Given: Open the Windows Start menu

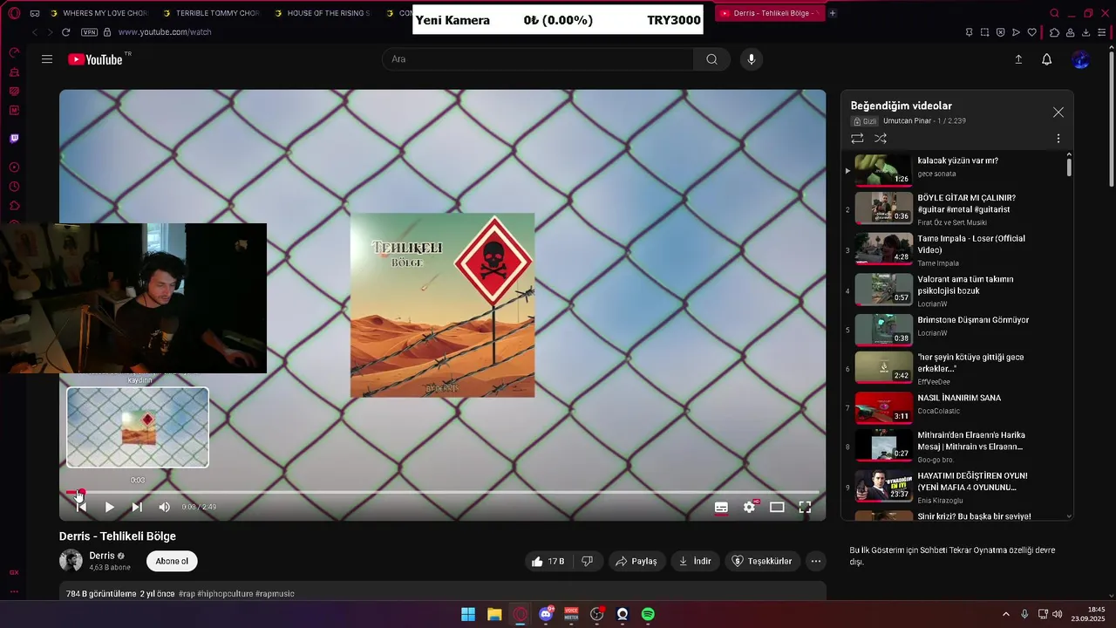Looking at the screenshot, I should click(x=468, y=614).
